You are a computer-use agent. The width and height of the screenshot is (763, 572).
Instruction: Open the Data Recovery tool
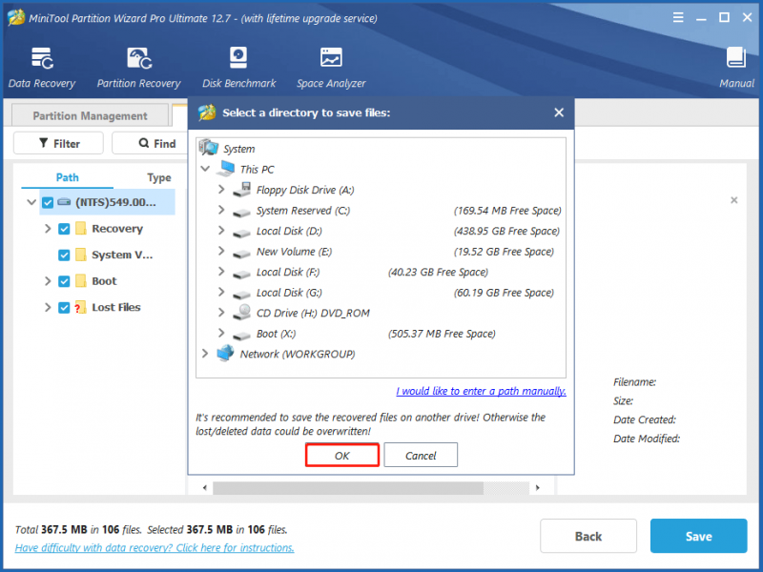point(42,68)
